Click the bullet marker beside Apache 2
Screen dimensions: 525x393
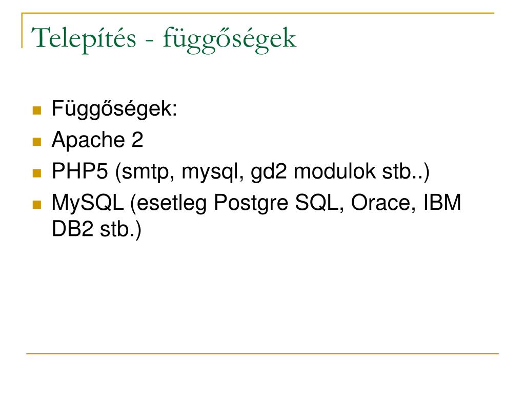(x=37, y=142)
